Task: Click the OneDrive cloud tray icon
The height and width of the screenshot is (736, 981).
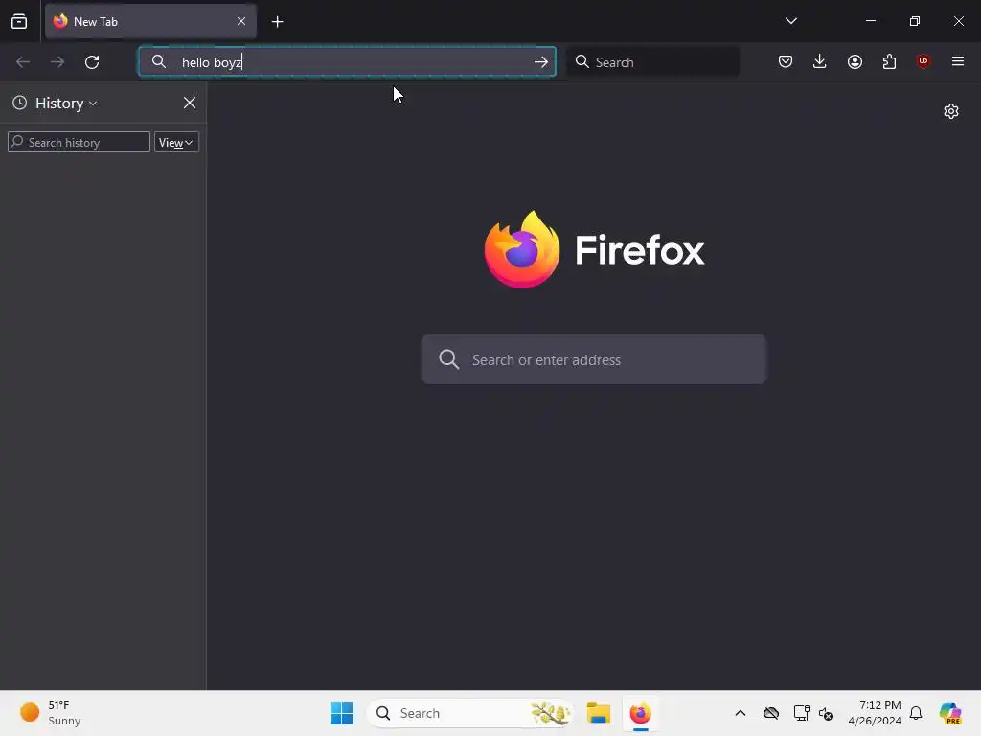Action: 771,713
